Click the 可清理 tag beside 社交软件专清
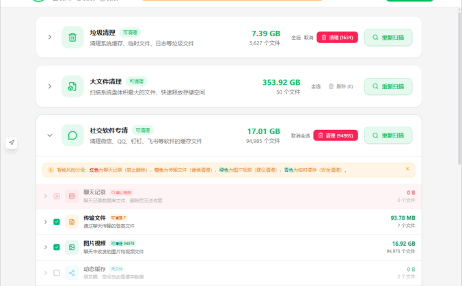Viewport: 462px width, 286px height. coord(143,130)
